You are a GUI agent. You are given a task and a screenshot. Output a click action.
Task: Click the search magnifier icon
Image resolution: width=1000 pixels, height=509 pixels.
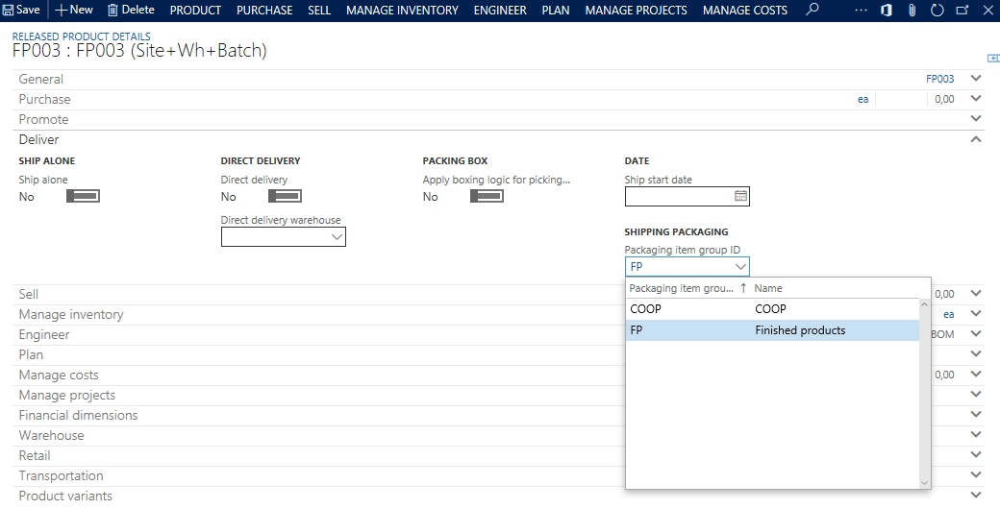(x=812, y=10)
